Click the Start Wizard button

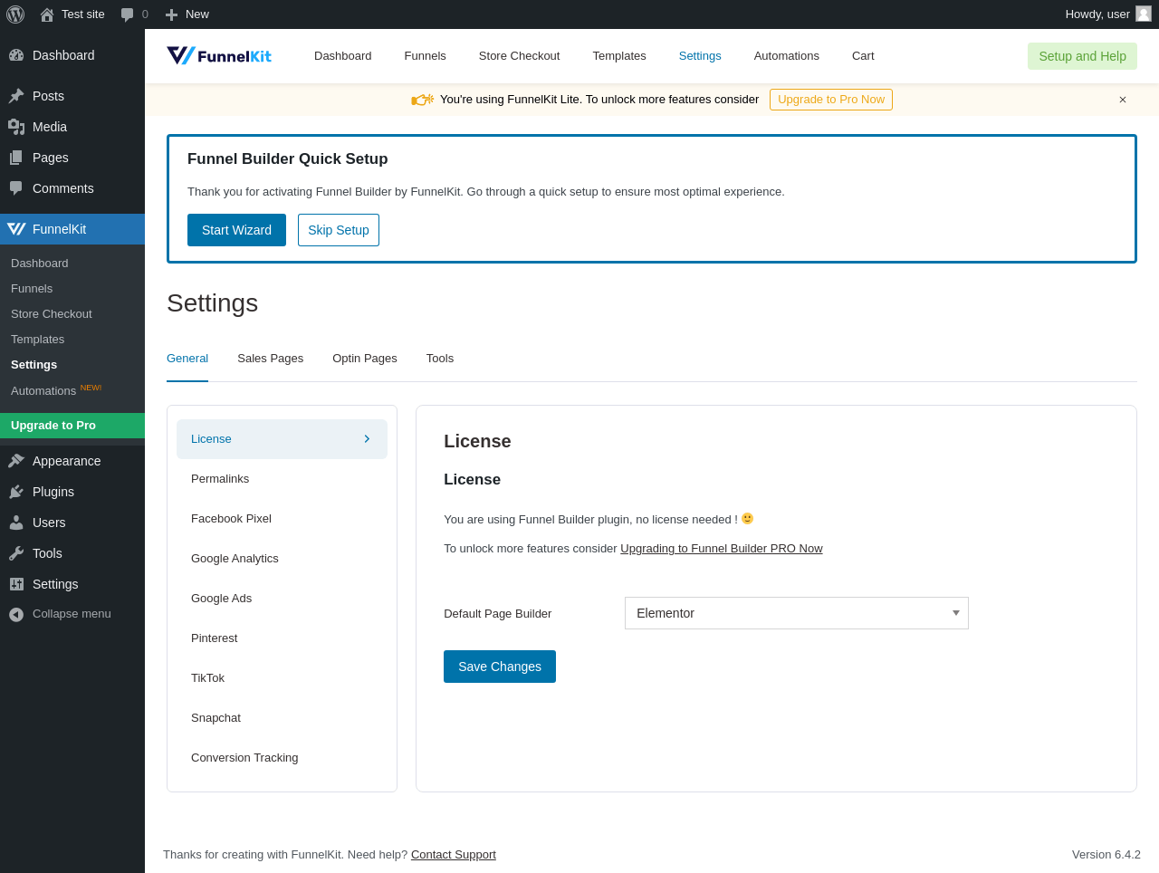point(236,230)
